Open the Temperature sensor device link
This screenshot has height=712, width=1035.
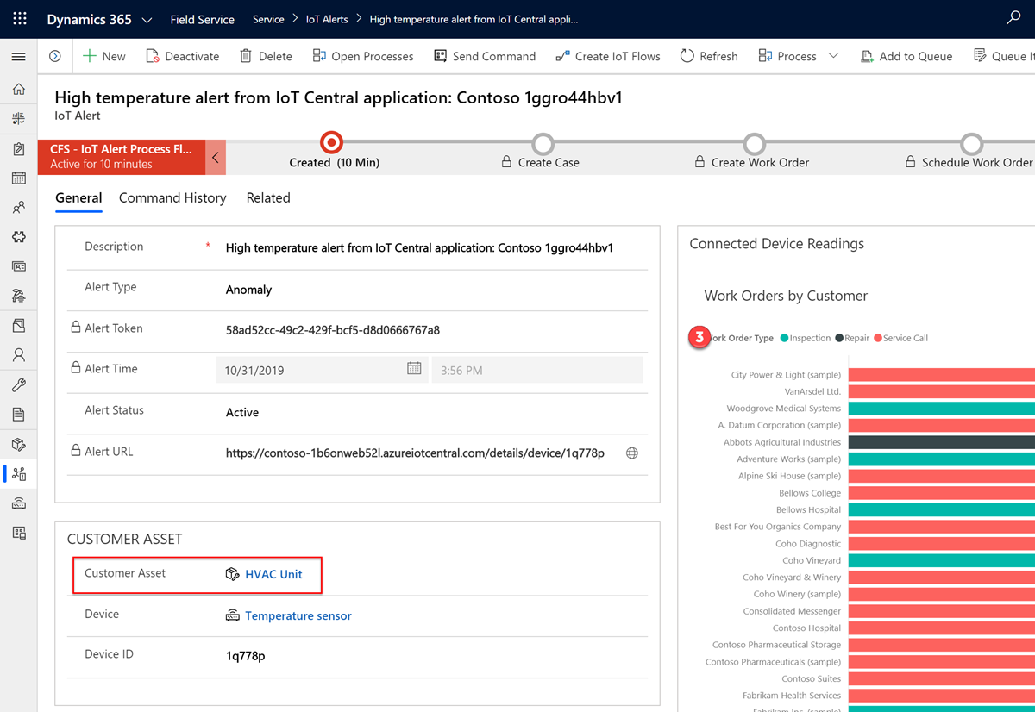click(298, 615)
